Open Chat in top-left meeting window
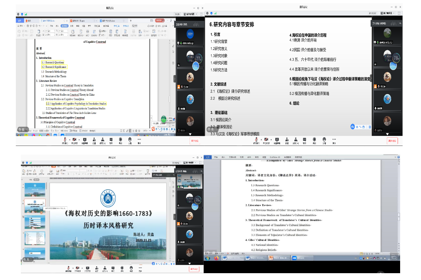 [111, 141]
